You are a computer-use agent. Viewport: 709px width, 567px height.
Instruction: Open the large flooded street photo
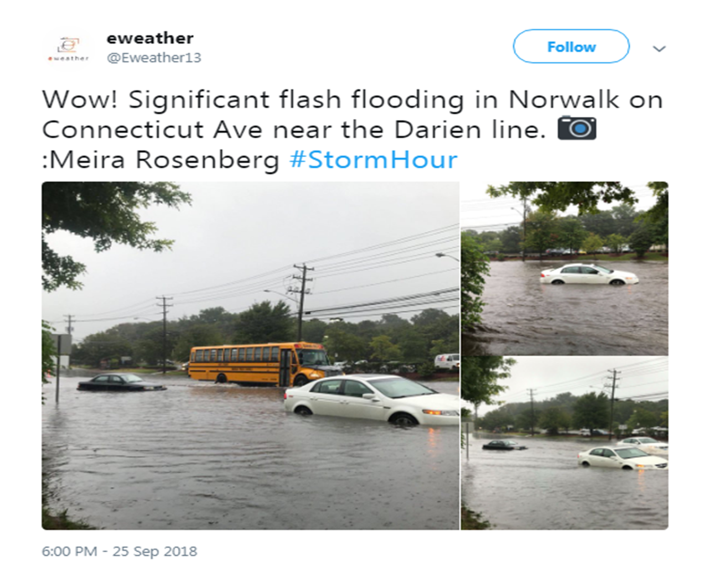click(250, 356)
